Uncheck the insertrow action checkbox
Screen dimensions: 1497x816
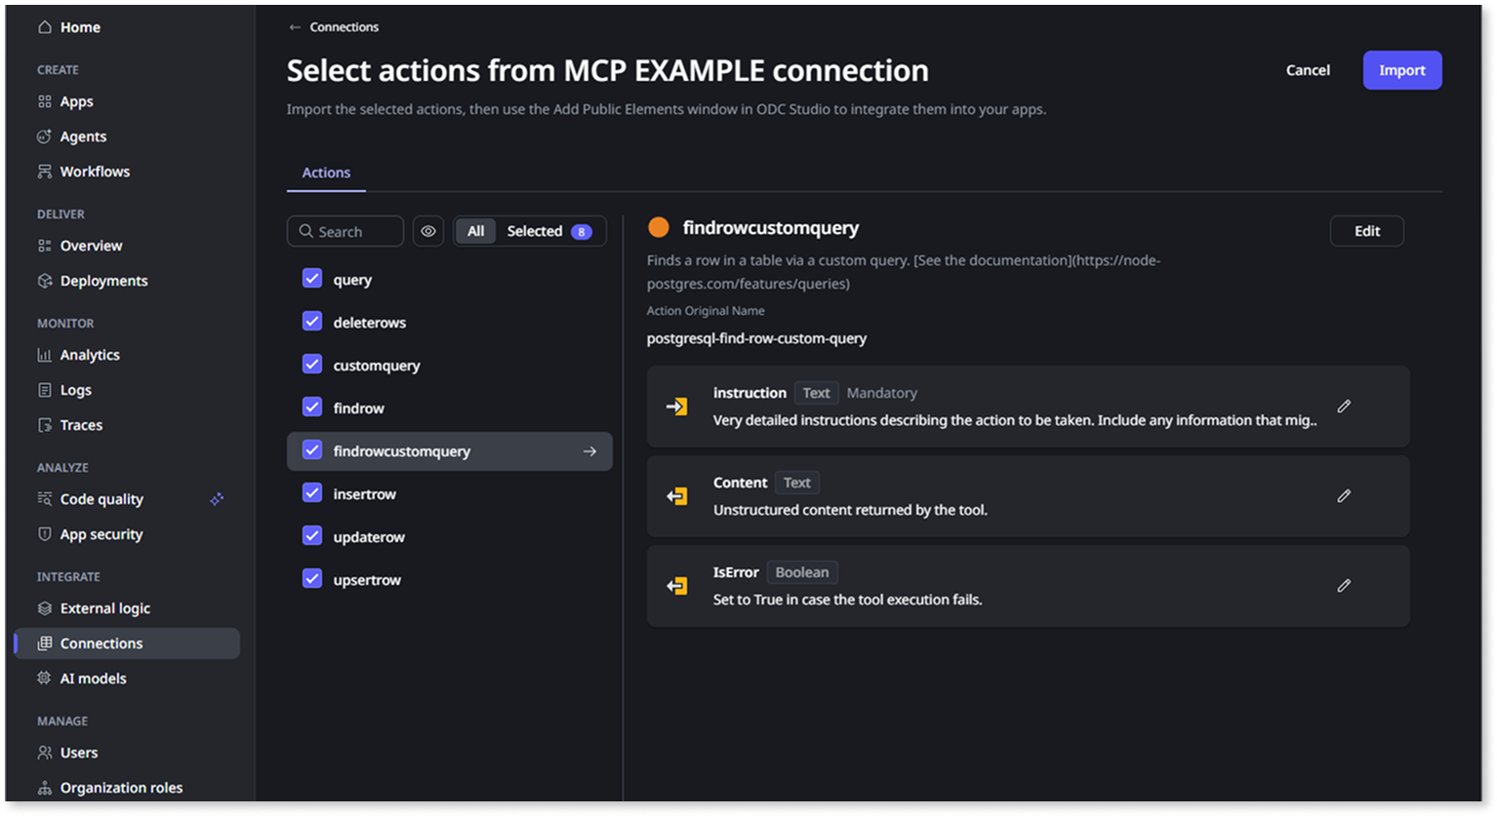coord(312,493)
